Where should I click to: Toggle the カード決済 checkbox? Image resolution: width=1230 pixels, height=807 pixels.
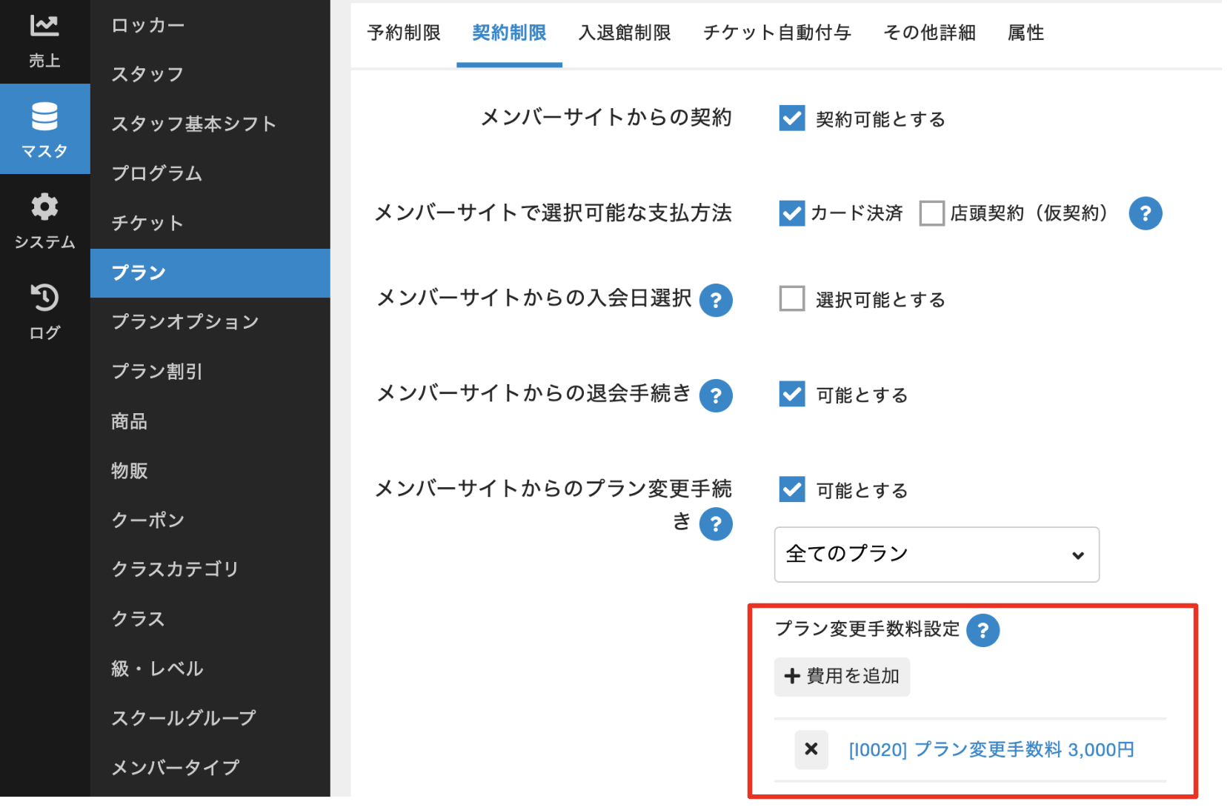tap(792, 213)
